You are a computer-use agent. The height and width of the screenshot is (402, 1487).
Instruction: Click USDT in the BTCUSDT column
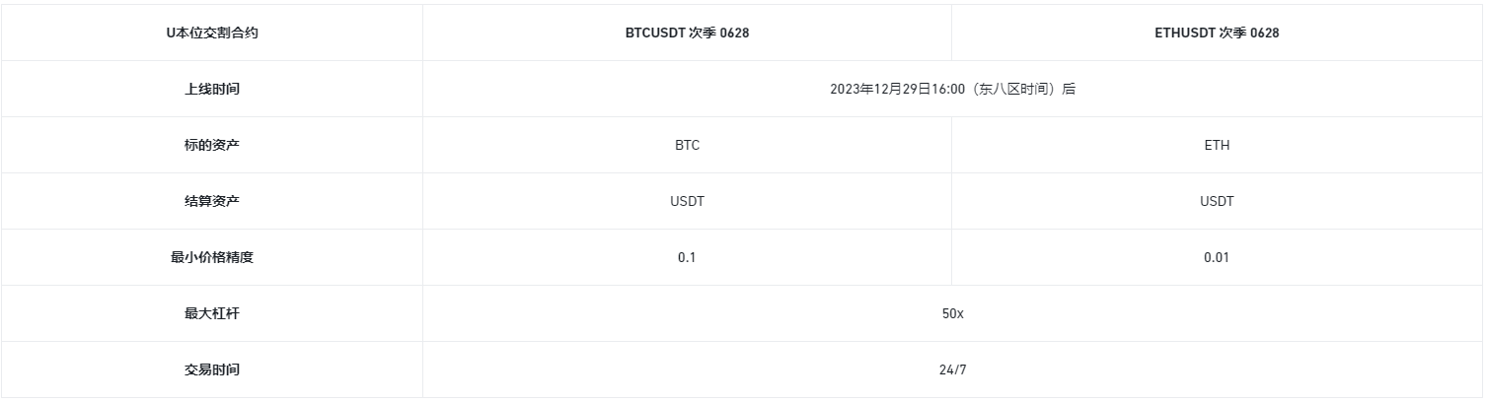[x=687, y=201]
